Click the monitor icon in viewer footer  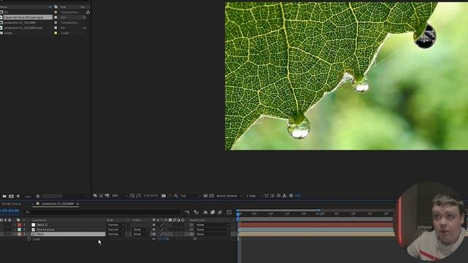click(x=101, y=196)
